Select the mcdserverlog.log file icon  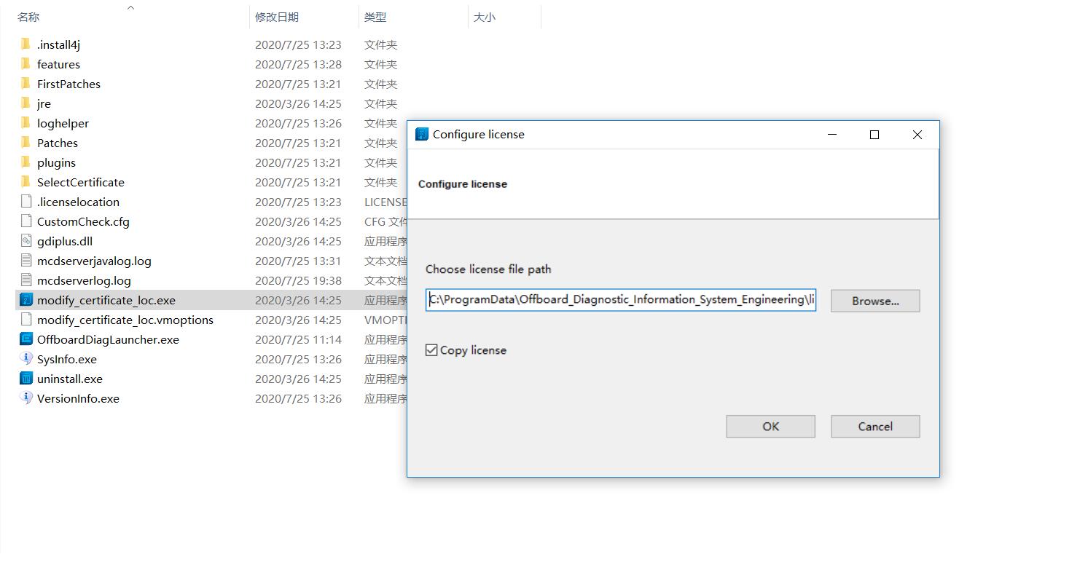click(26, 280)
